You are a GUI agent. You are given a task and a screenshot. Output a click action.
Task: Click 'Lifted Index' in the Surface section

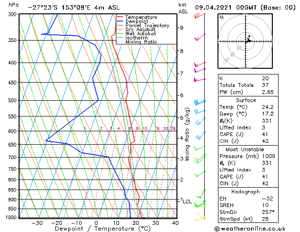pos(235,127)
